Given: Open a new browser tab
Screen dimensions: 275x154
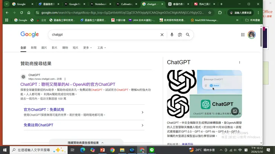Looking at the screenshot, I should pos(221,4).
